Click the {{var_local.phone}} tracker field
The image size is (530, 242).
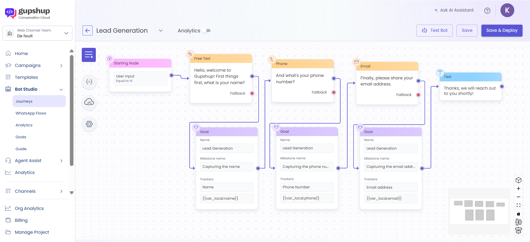point(307,198)
